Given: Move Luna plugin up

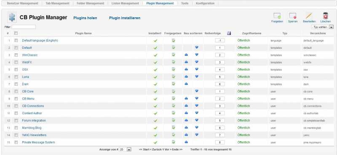Looking at the screenshot, I should pyautogui.click(x=186, y=77).
